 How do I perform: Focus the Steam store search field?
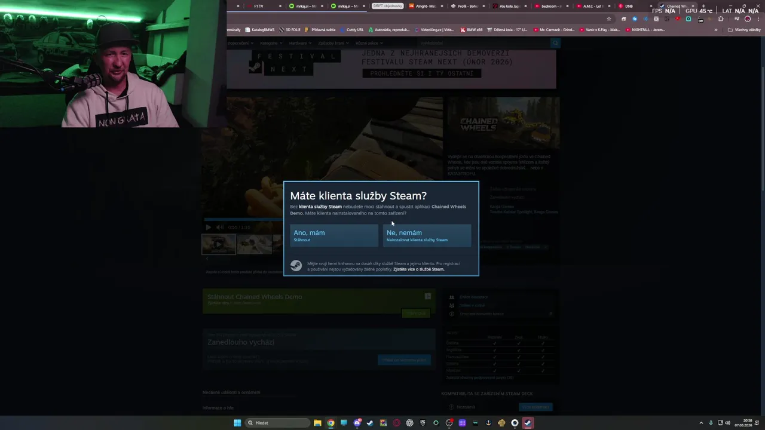tap(483, 43)
